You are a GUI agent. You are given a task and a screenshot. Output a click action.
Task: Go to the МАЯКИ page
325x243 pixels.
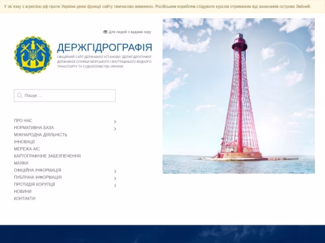pos(21,163)
